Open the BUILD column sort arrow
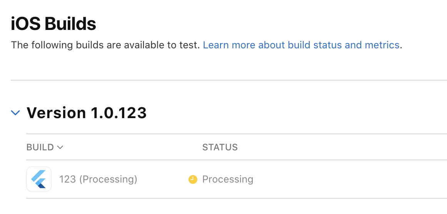 coord(60,147)
